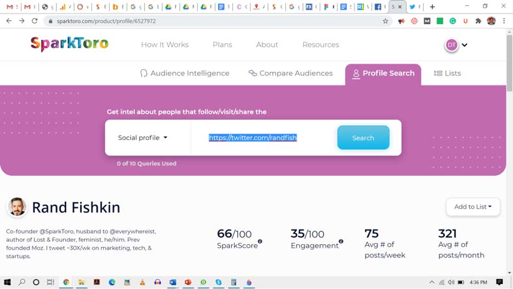
Task: Switch to the Facebook browser tab
Action: (380, 7)
